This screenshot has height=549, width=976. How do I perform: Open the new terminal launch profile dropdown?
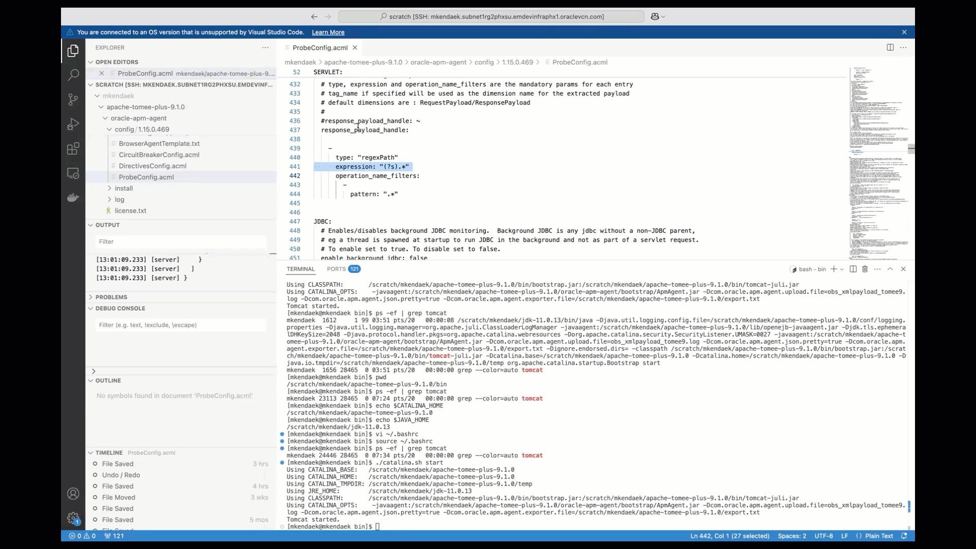[x=842, y=269]
